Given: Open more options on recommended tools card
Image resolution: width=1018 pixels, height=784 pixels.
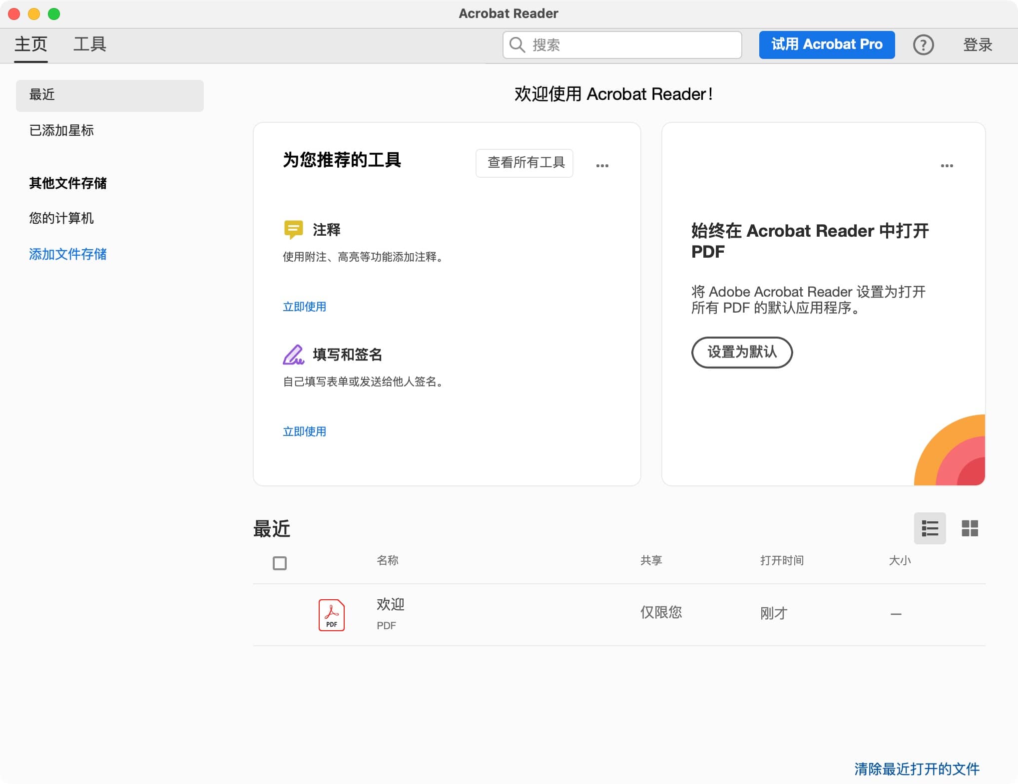Looking at the screenshot, I should coord(602,165).
